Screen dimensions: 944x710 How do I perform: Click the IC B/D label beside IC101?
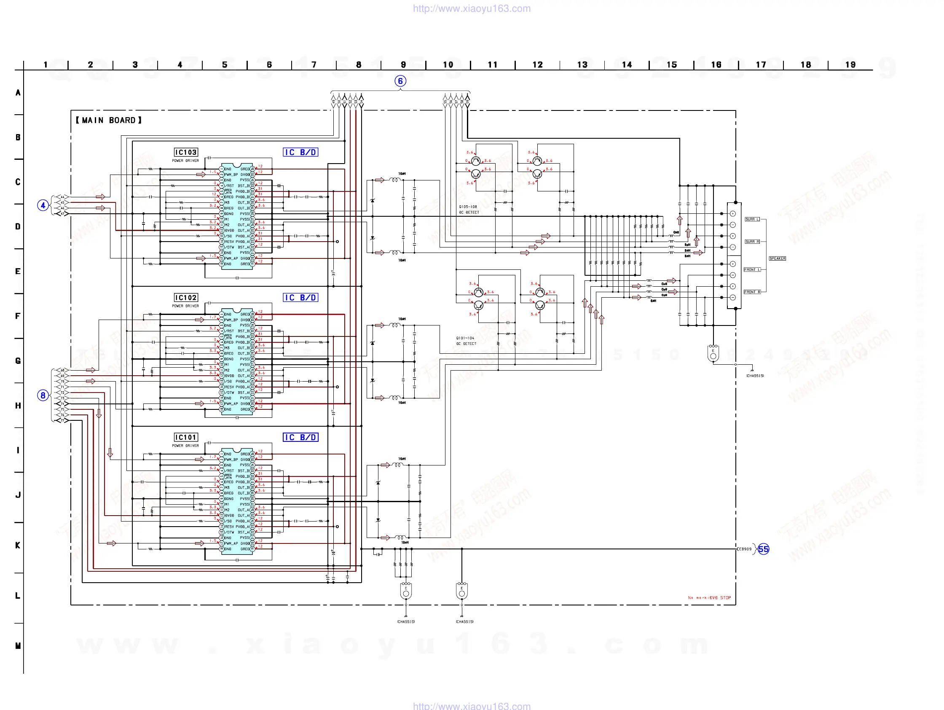click(300, 437)
